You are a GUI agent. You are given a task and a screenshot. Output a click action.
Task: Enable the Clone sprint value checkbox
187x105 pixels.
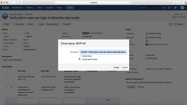pyautogui.click(x=81, y=59)
